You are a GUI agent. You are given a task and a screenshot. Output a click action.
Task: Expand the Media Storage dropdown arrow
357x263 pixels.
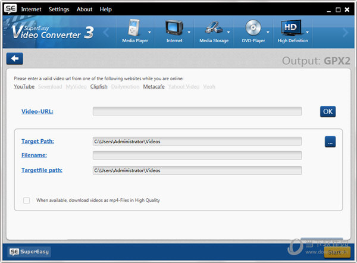[x=228, y=32]
